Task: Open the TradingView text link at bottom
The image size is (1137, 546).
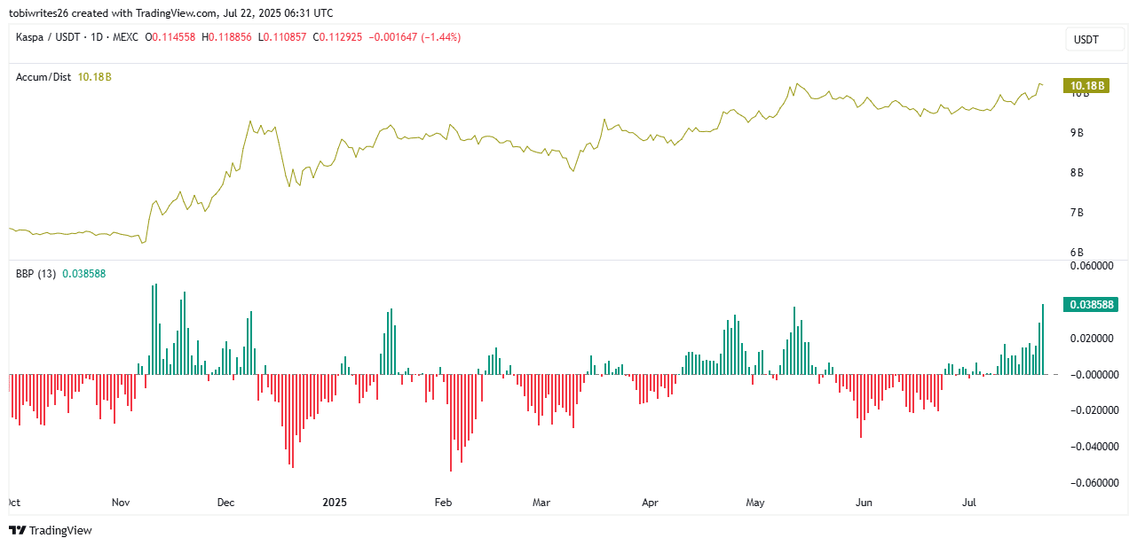Action: pos(60,530)
